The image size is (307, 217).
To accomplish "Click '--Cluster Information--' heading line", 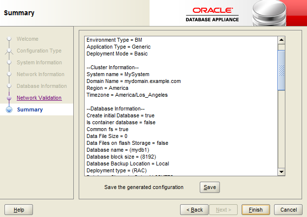I will click(x=113, y=67).
